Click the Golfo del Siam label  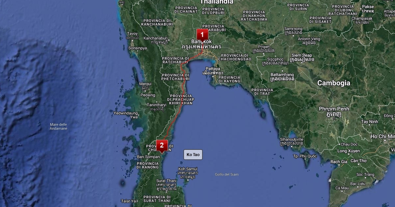click(226, 174)
